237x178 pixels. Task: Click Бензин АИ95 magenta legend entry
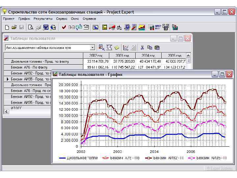coord(207,158)
